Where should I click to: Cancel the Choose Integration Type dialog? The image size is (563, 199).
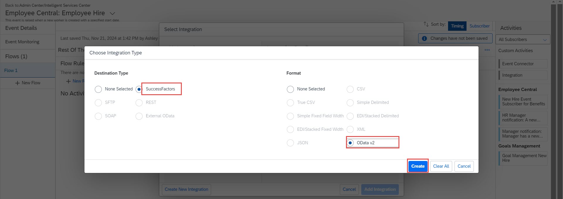[x=464, y=166]
